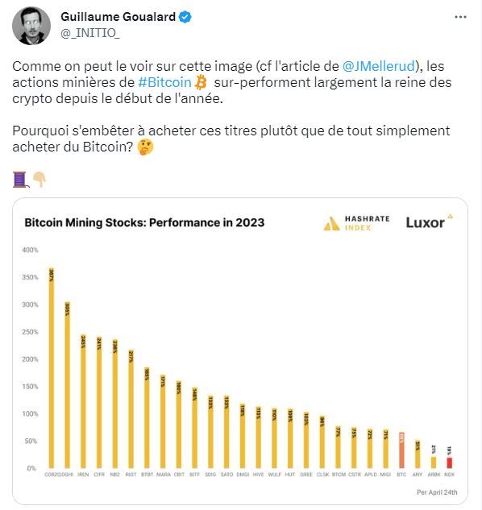Viewport: 482px width, 510px height.
Task: Open the Guillaume Goualard display name
Action: (118, 17)
